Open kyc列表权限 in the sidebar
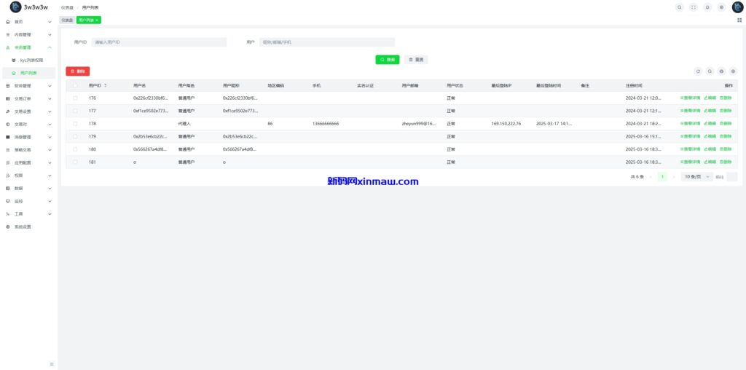This screenshot has height=370, width=746. tap(31, 60)
